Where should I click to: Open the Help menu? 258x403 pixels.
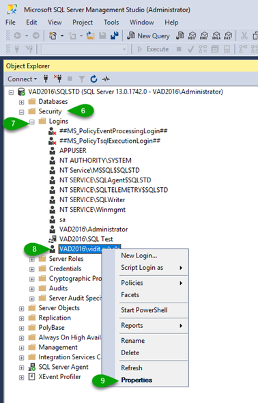(171, 23)
